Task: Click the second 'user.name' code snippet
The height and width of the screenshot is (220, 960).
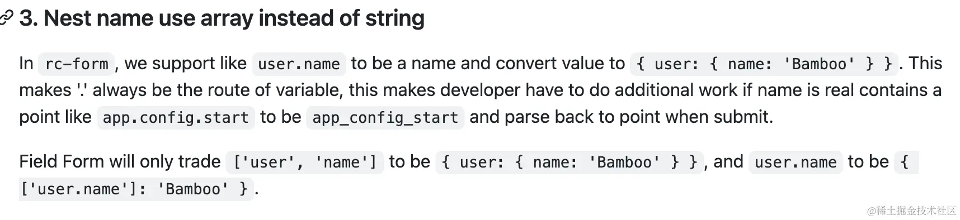Action: (x=796, y=162)
